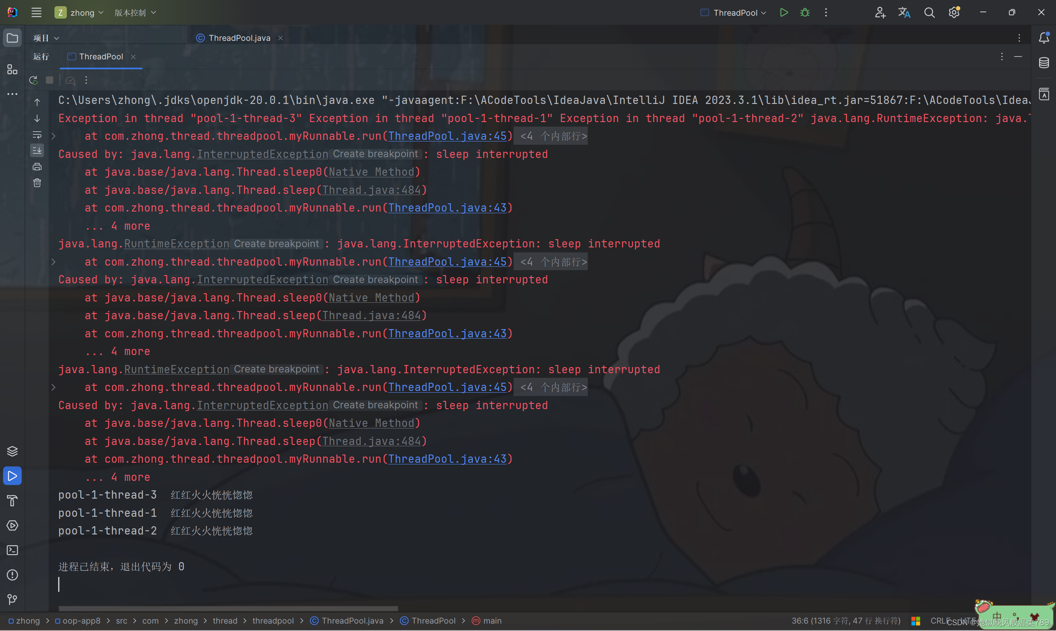Image resolution: width=1056 pixels, height=631 pixels.
Task: Unfold the first <4 个内部行> block
Action: (x=551, y=136)
